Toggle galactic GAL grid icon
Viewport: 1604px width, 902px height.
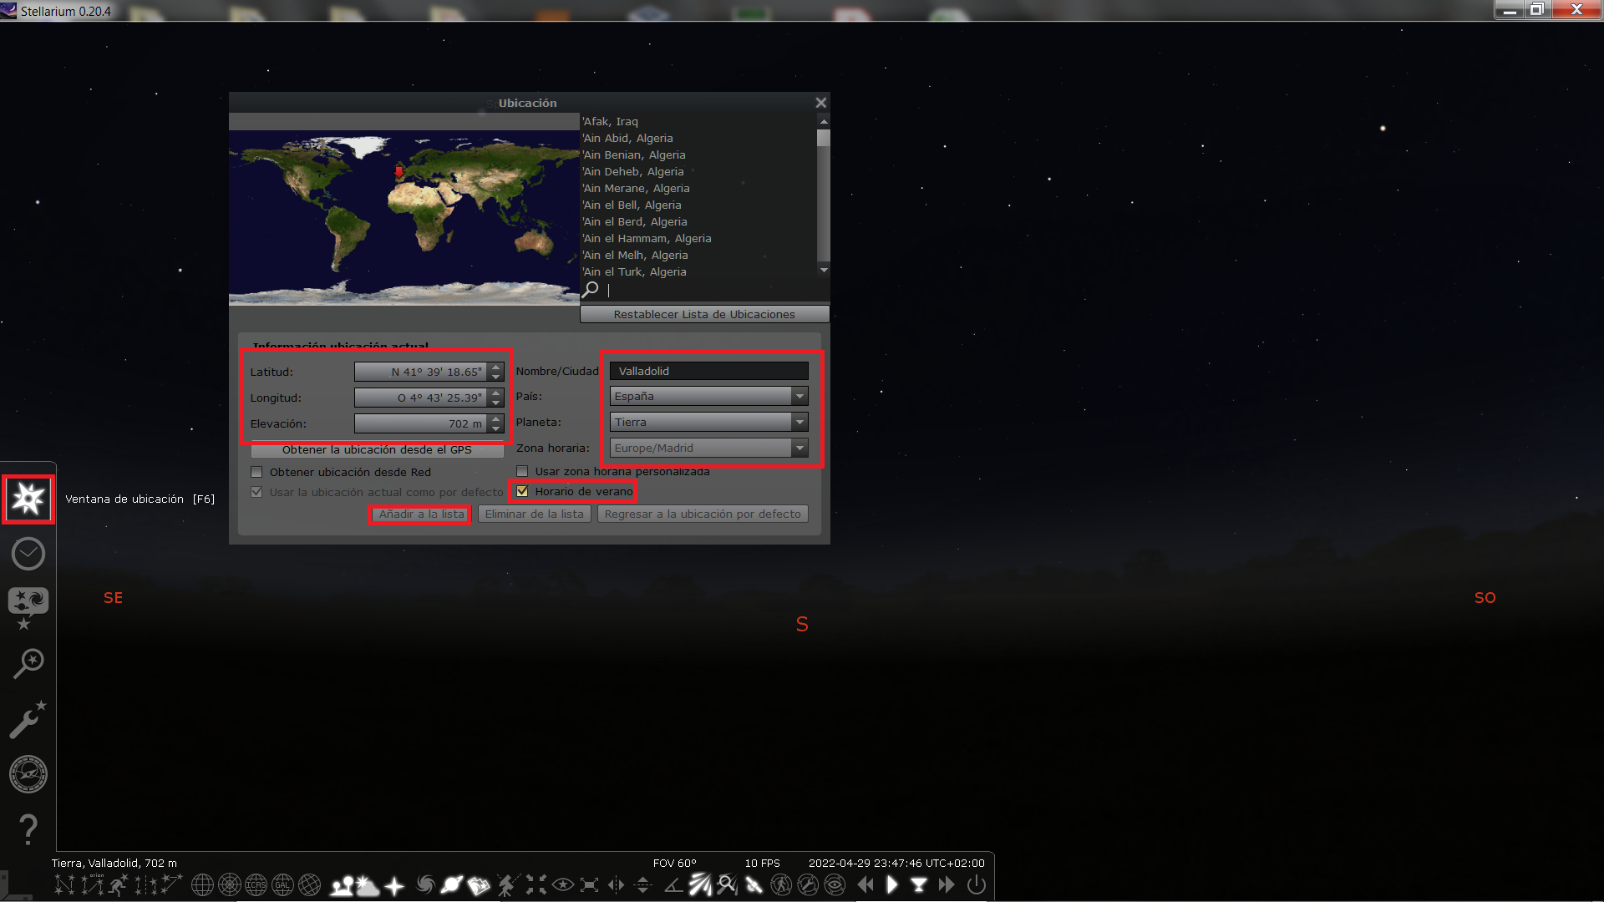pyautogui.click(x=282, y=884)
